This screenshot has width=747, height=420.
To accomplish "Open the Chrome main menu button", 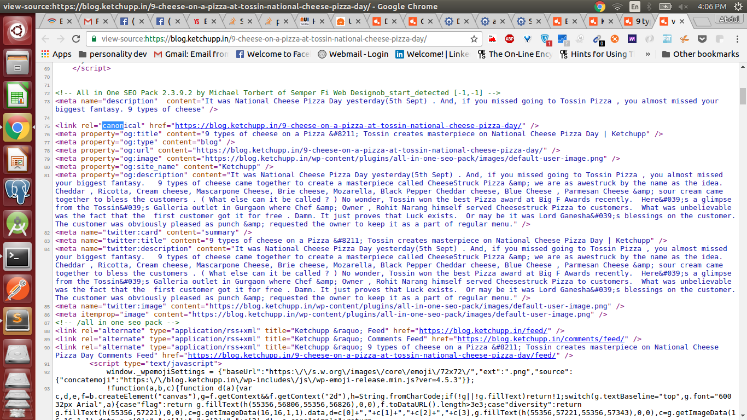I will click(737, 39).
